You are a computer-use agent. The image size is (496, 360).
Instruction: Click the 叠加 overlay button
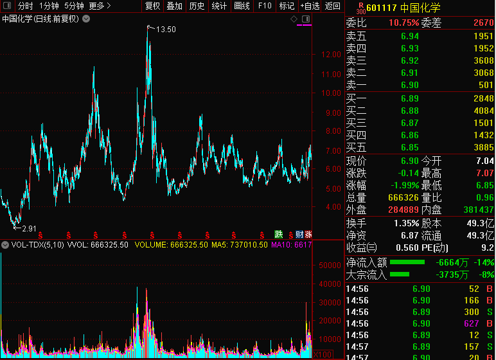[x=174, y=6]
